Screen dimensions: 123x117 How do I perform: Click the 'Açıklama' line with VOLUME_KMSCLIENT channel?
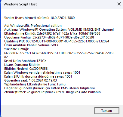coord(59,29)
